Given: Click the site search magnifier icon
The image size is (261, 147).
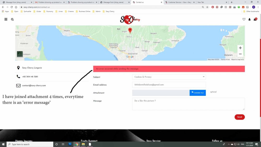Looking at the screenshot, I should coord(12,20).
